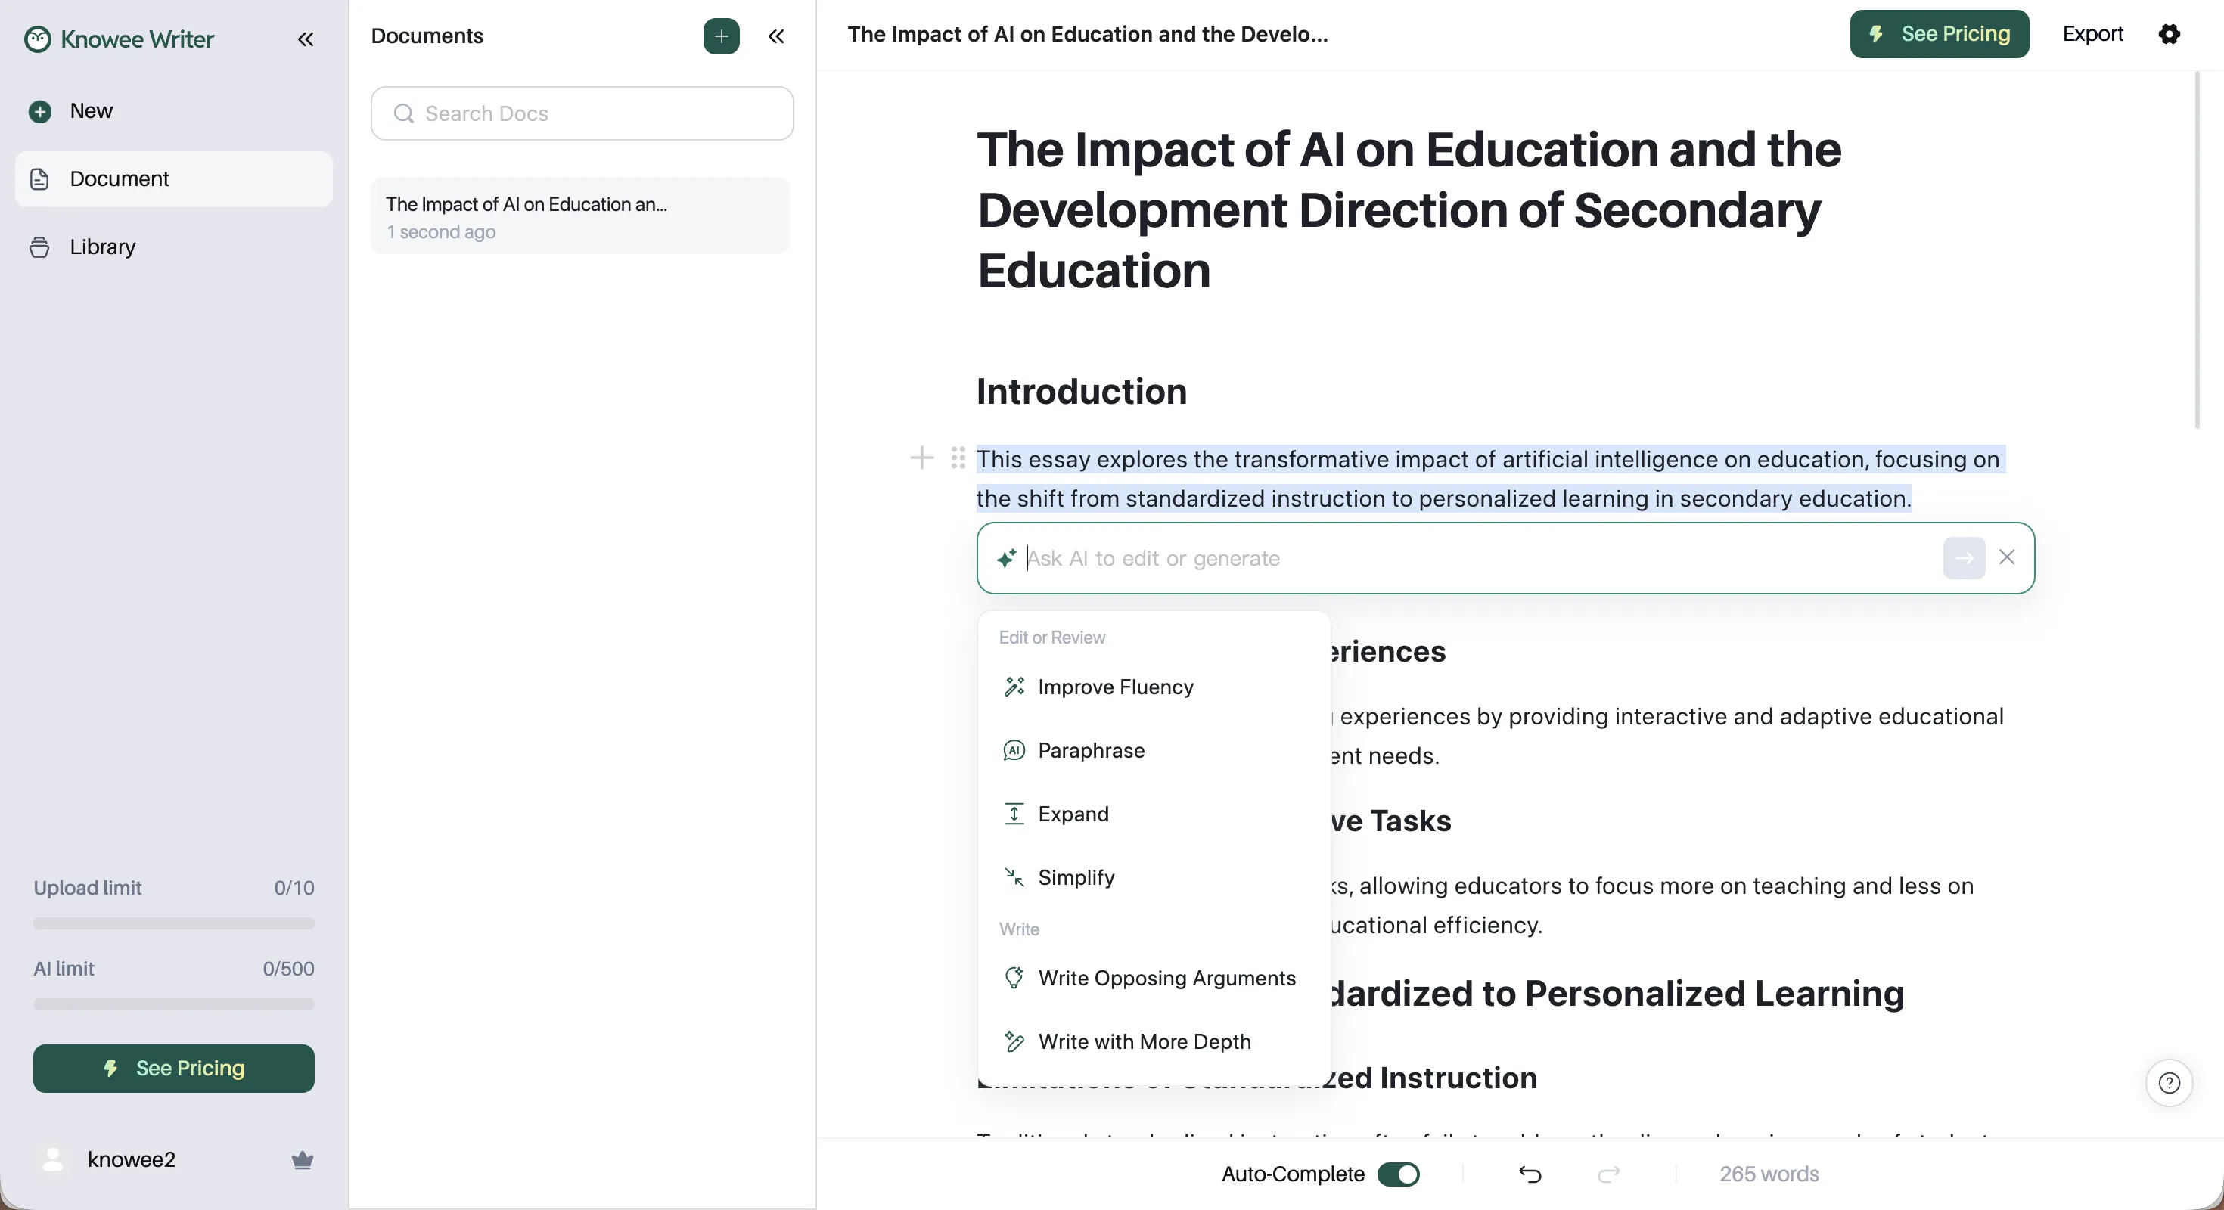
Task: Click the See Pricing button in sidebar
Action: (x=172, y=1069)
